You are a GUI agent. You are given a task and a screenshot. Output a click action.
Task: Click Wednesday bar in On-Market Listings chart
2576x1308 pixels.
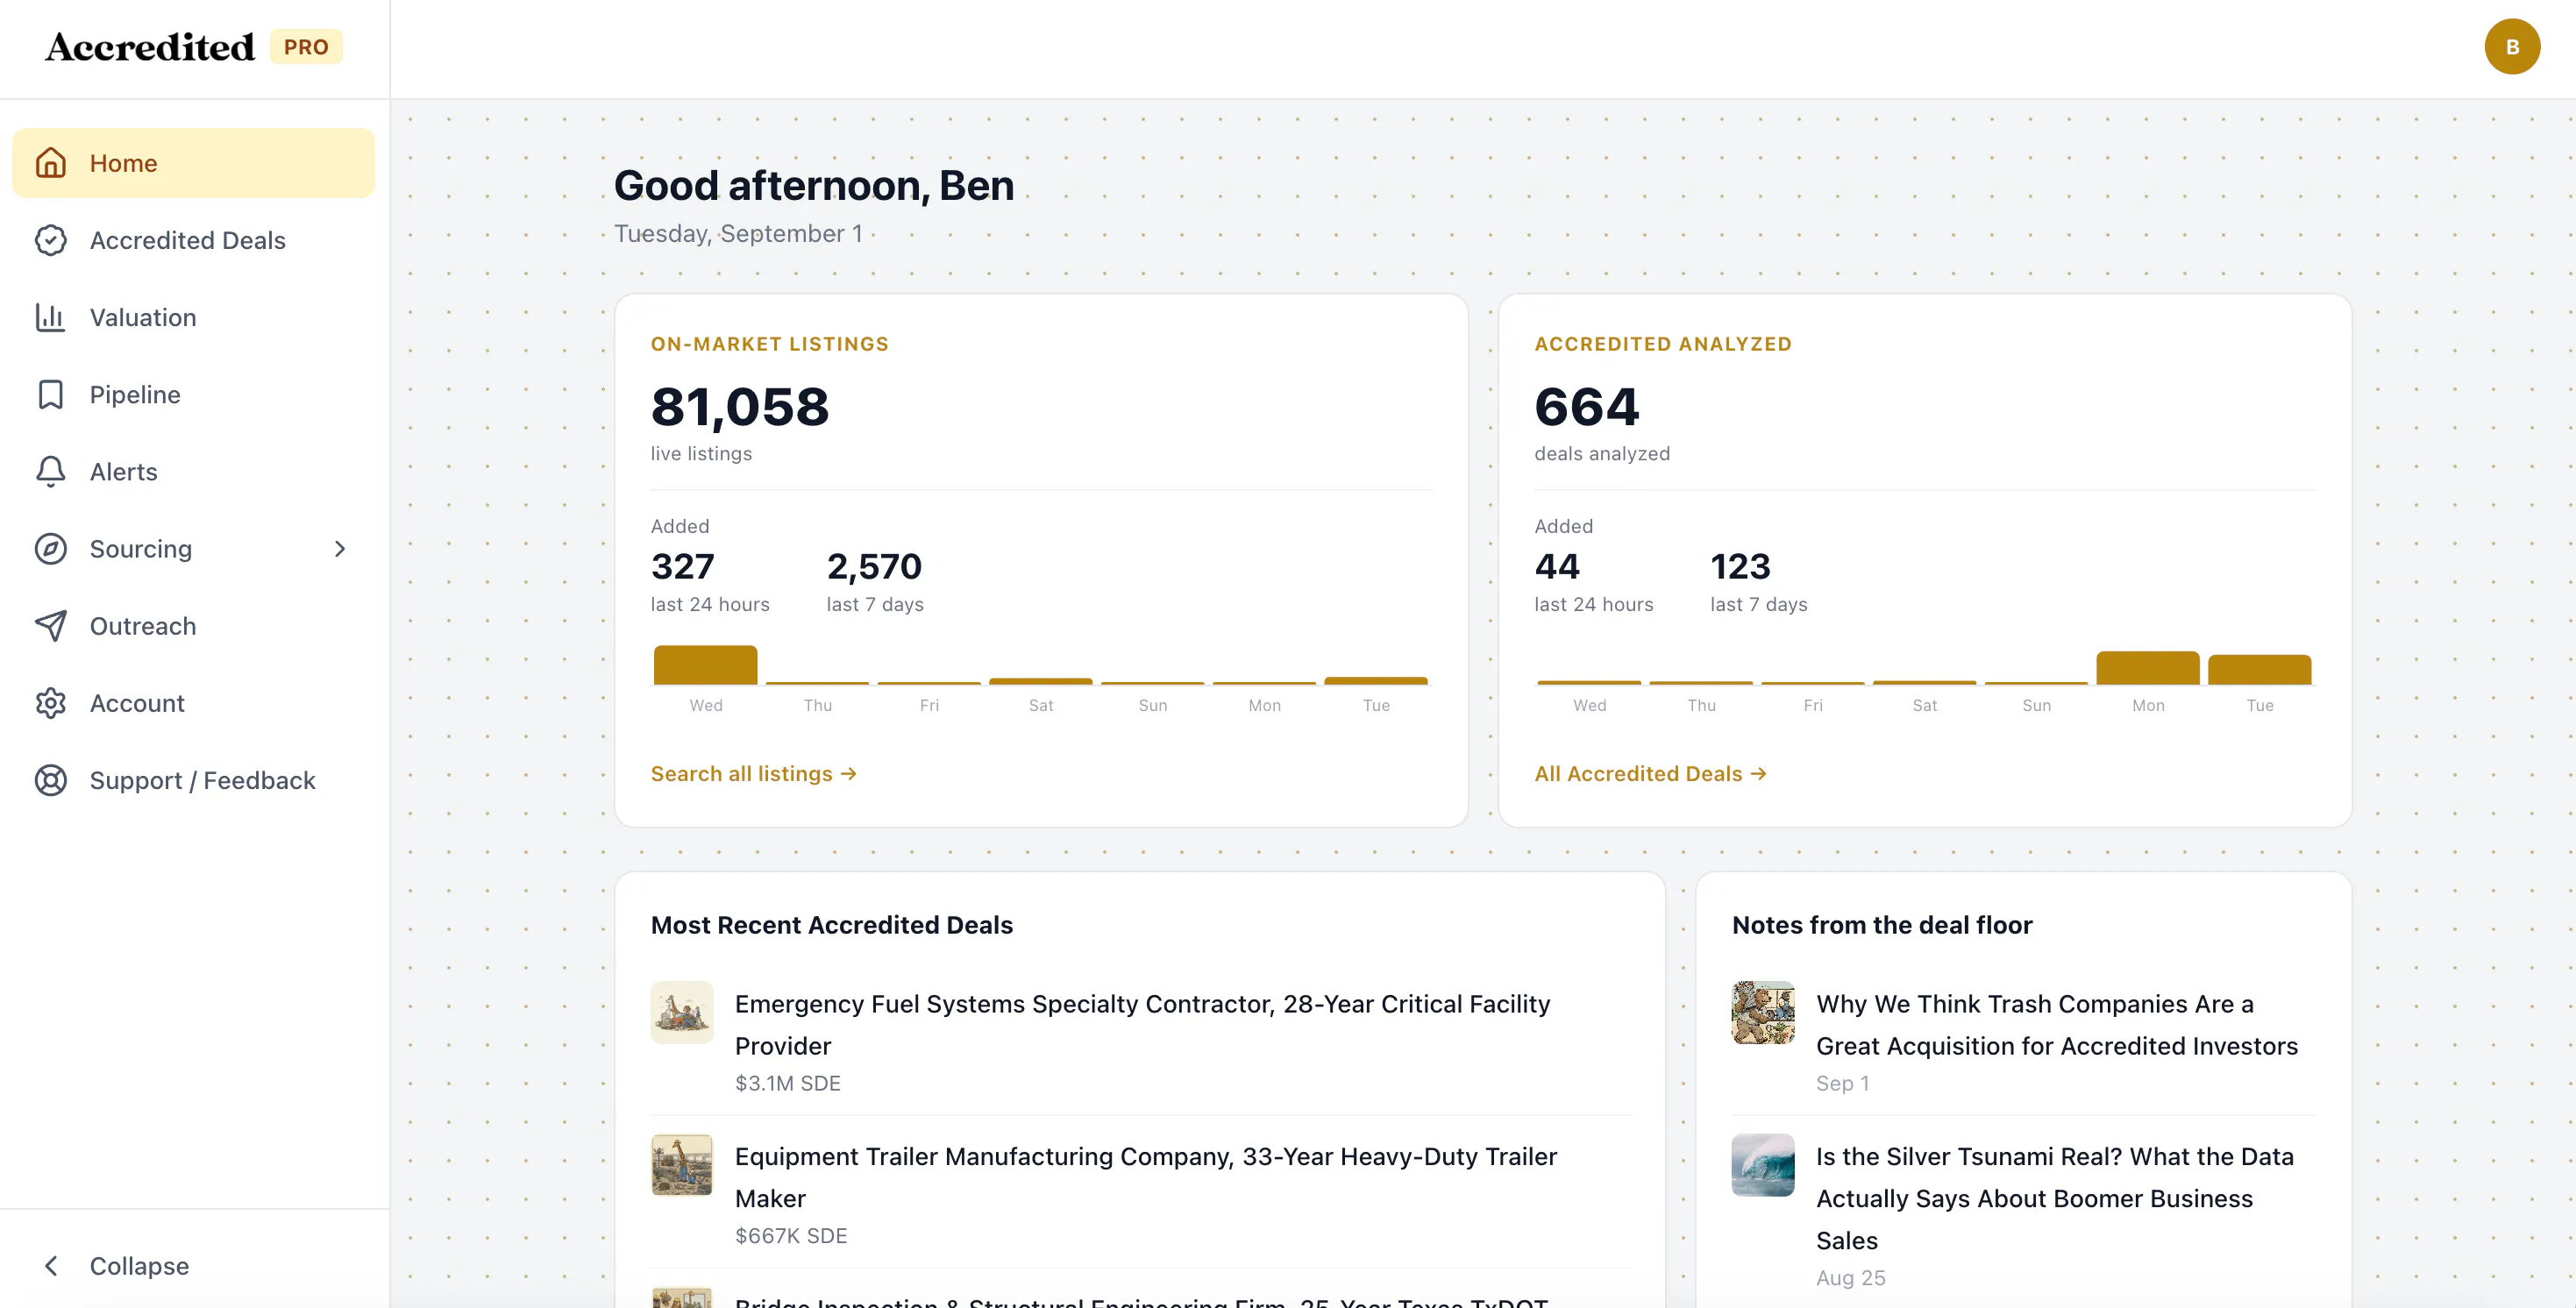(x=705, y=664)
